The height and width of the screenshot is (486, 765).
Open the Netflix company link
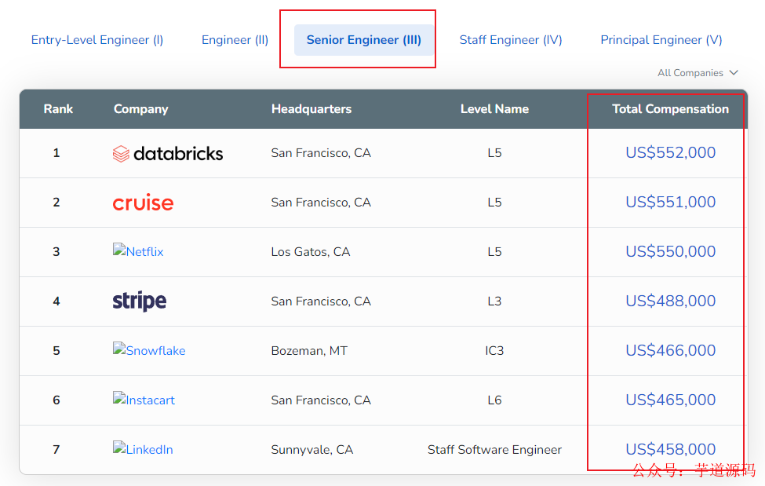click(x=138, y=252)
